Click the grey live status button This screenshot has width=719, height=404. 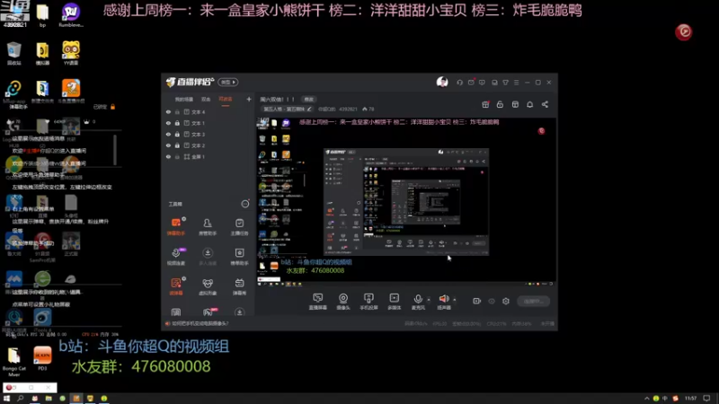point(533,301)
